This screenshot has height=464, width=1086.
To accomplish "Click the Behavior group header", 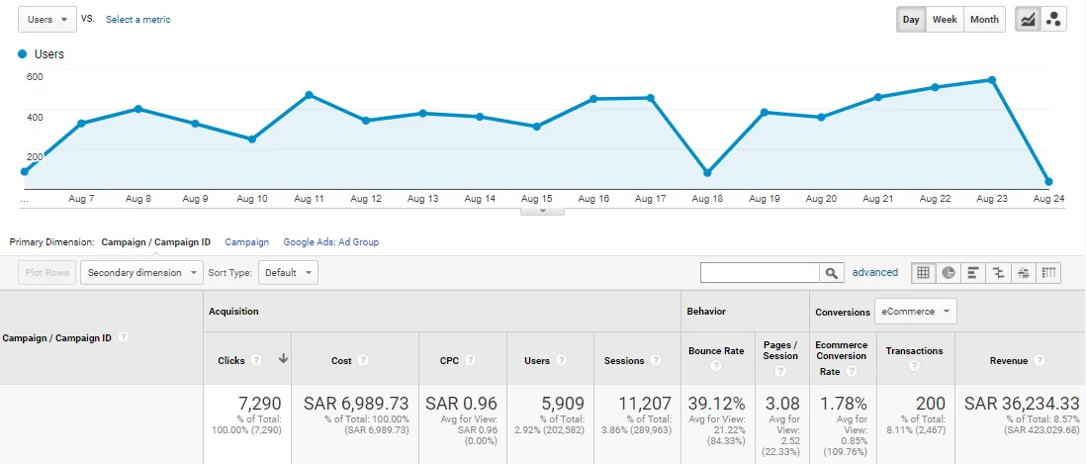I will tap(706, 312).
